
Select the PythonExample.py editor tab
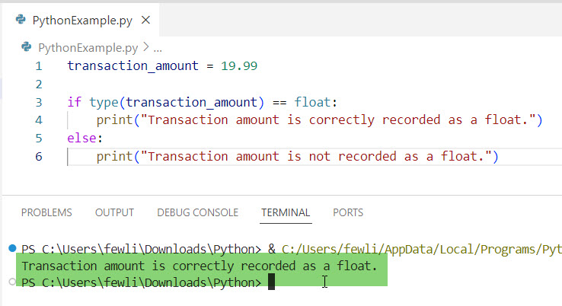click(x=81, y=20)
